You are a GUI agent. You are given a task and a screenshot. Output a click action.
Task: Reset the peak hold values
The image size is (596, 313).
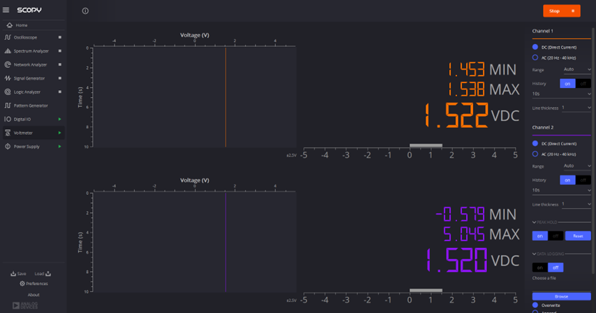coord(578,236)
